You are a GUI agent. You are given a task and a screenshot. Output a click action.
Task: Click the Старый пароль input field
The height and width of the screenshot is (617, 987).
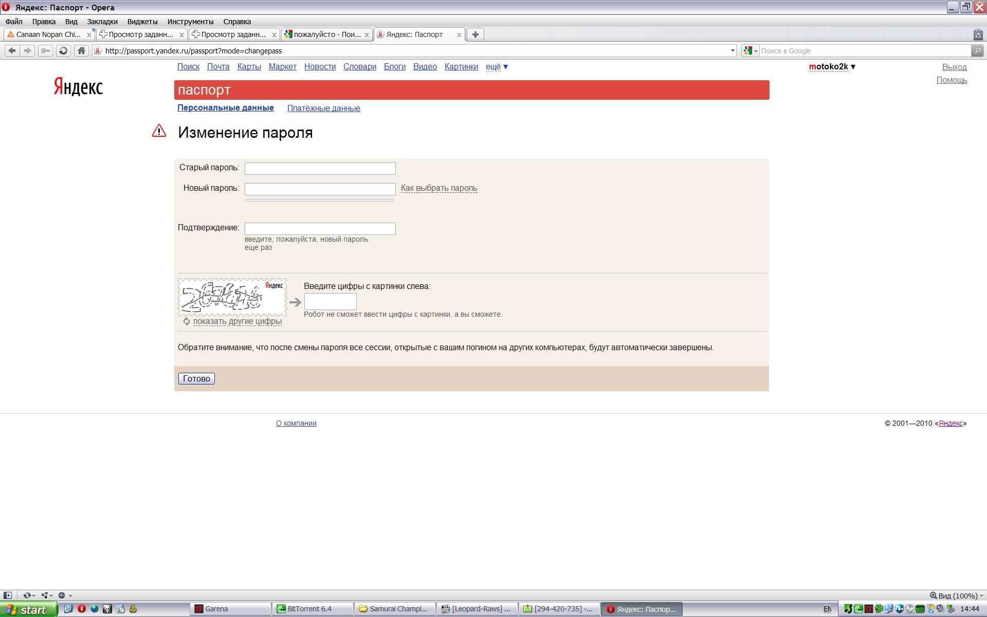click(320, 169)
